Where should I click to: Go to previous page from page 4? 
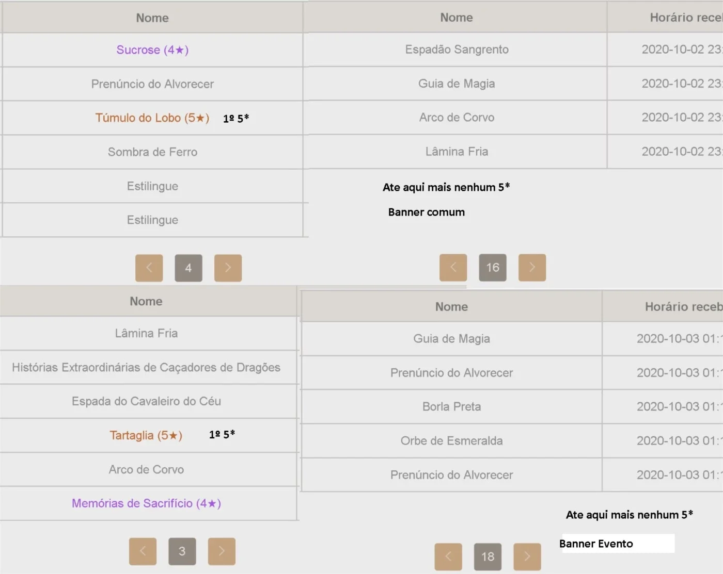149,268
